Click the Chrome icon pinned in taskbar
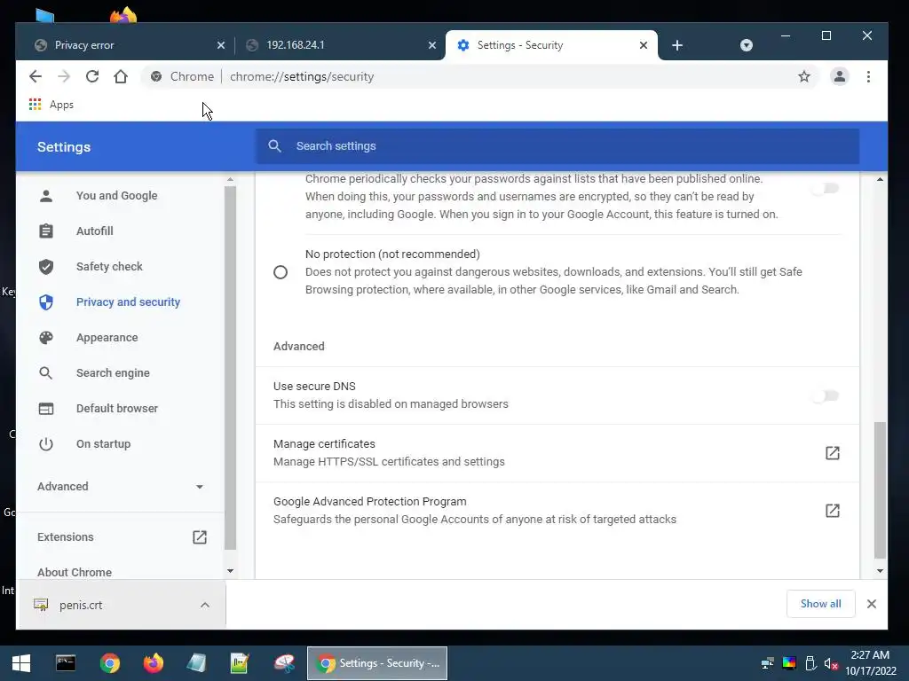Viewport: 909px width, 681px height. [x=109, y=663]
